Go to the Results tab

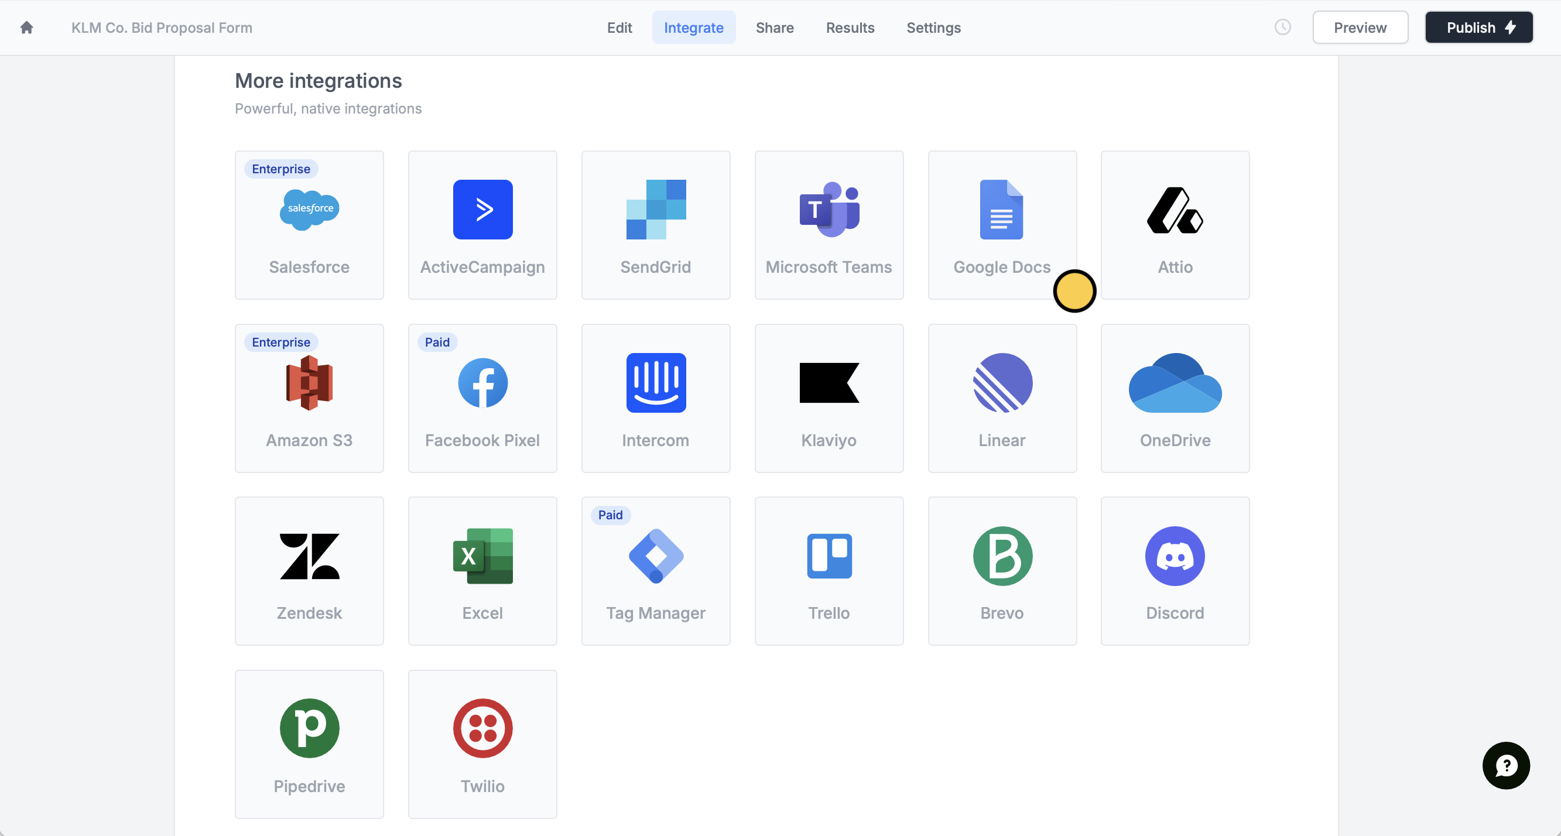click(x=850, y=28)
